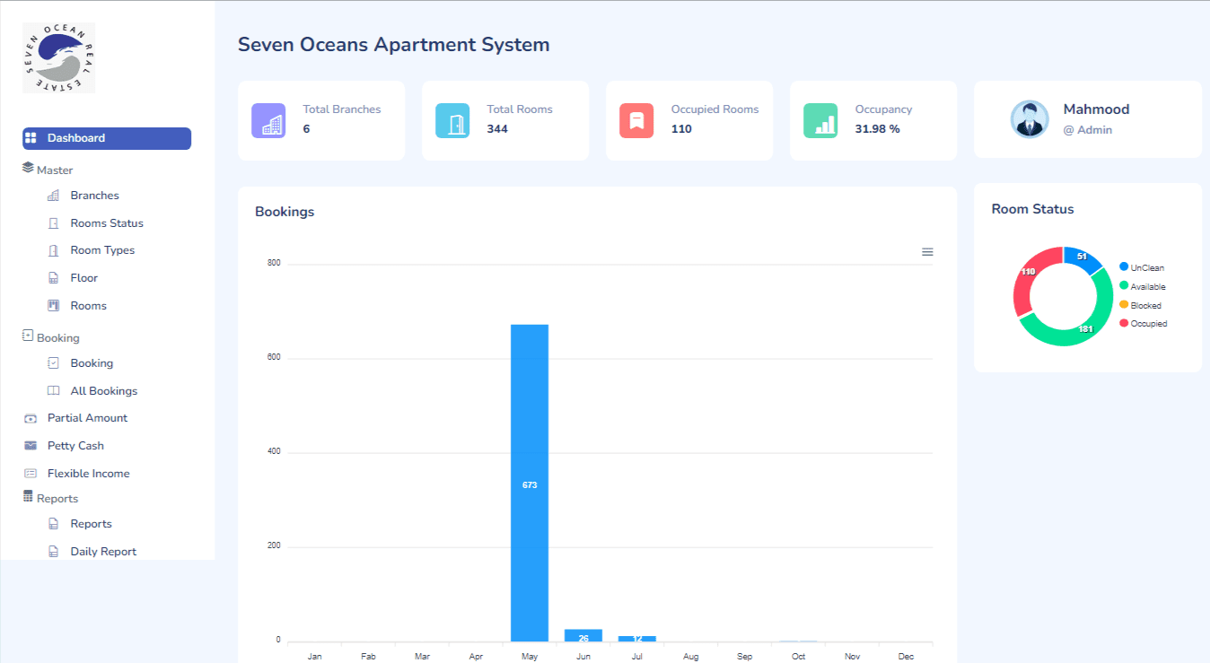Toggle the UnClean legend series
This screenshot has height=663, width=1210.
1146,267
